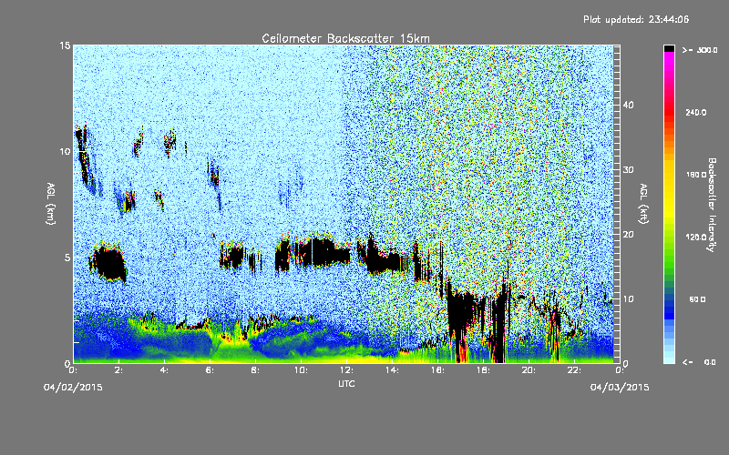The height and width of the screenshot is (455, 729).
Task: Click the 20 kft tick label on right axis
Action: (628, 234)
